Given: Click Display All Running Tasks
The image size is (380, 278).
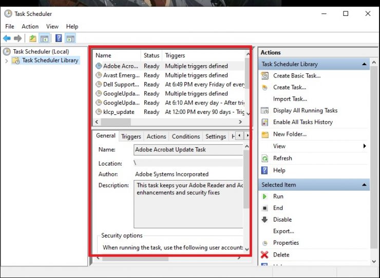Looking at the screenshot, I should 306,111.
